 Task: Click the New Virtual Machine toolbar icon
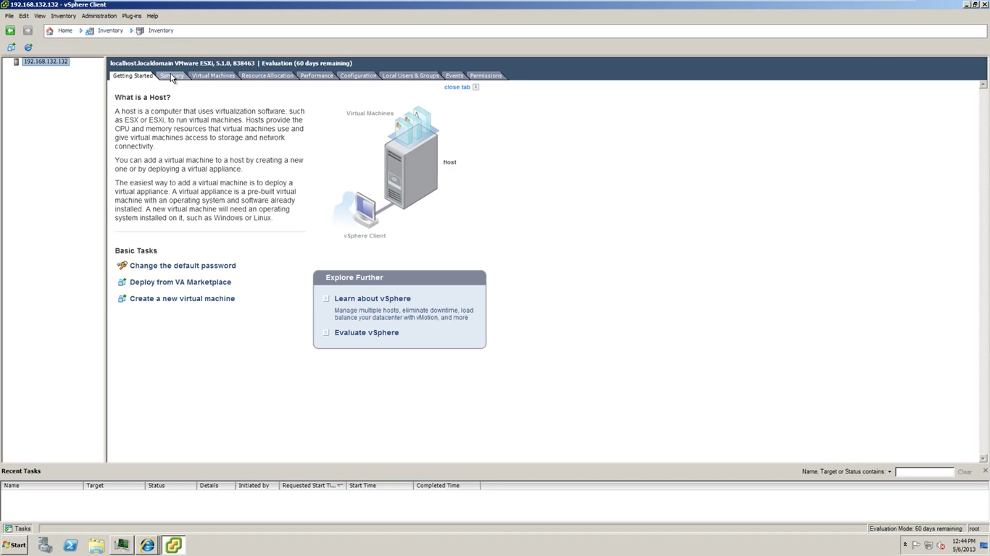coord(11,47)
